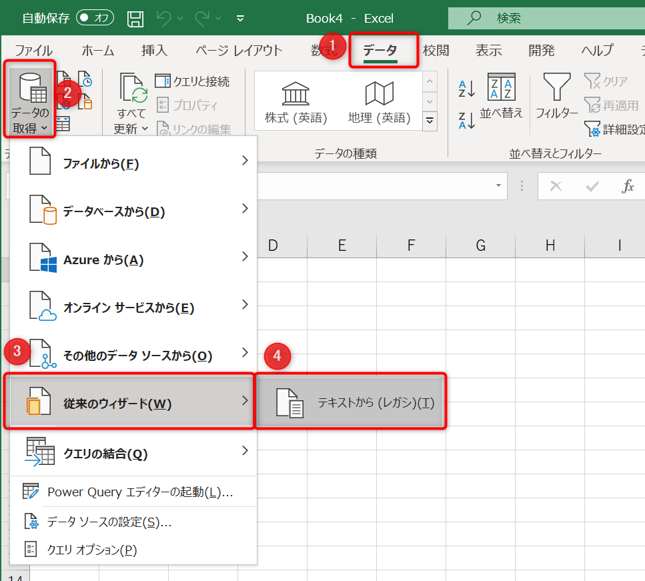This screenshot has width=645, height=581.
Task: Expand the その他のデータ ソースから(O) submenu arrow
Action: point(245,353)
